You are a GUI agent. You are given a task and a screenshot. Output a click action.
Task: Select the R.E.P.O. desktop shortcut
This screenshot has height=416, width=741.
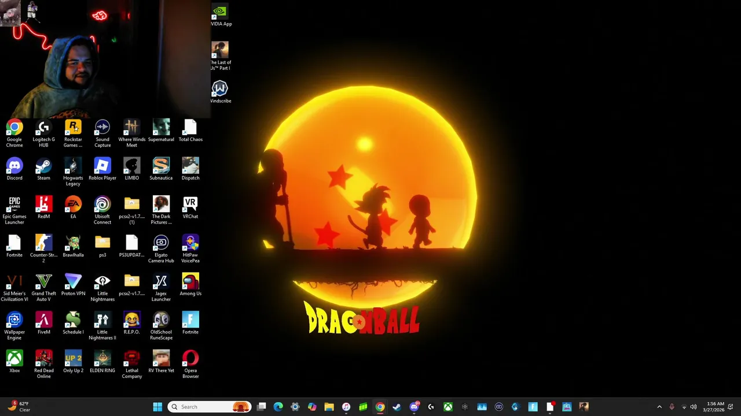tap(132, 324)
